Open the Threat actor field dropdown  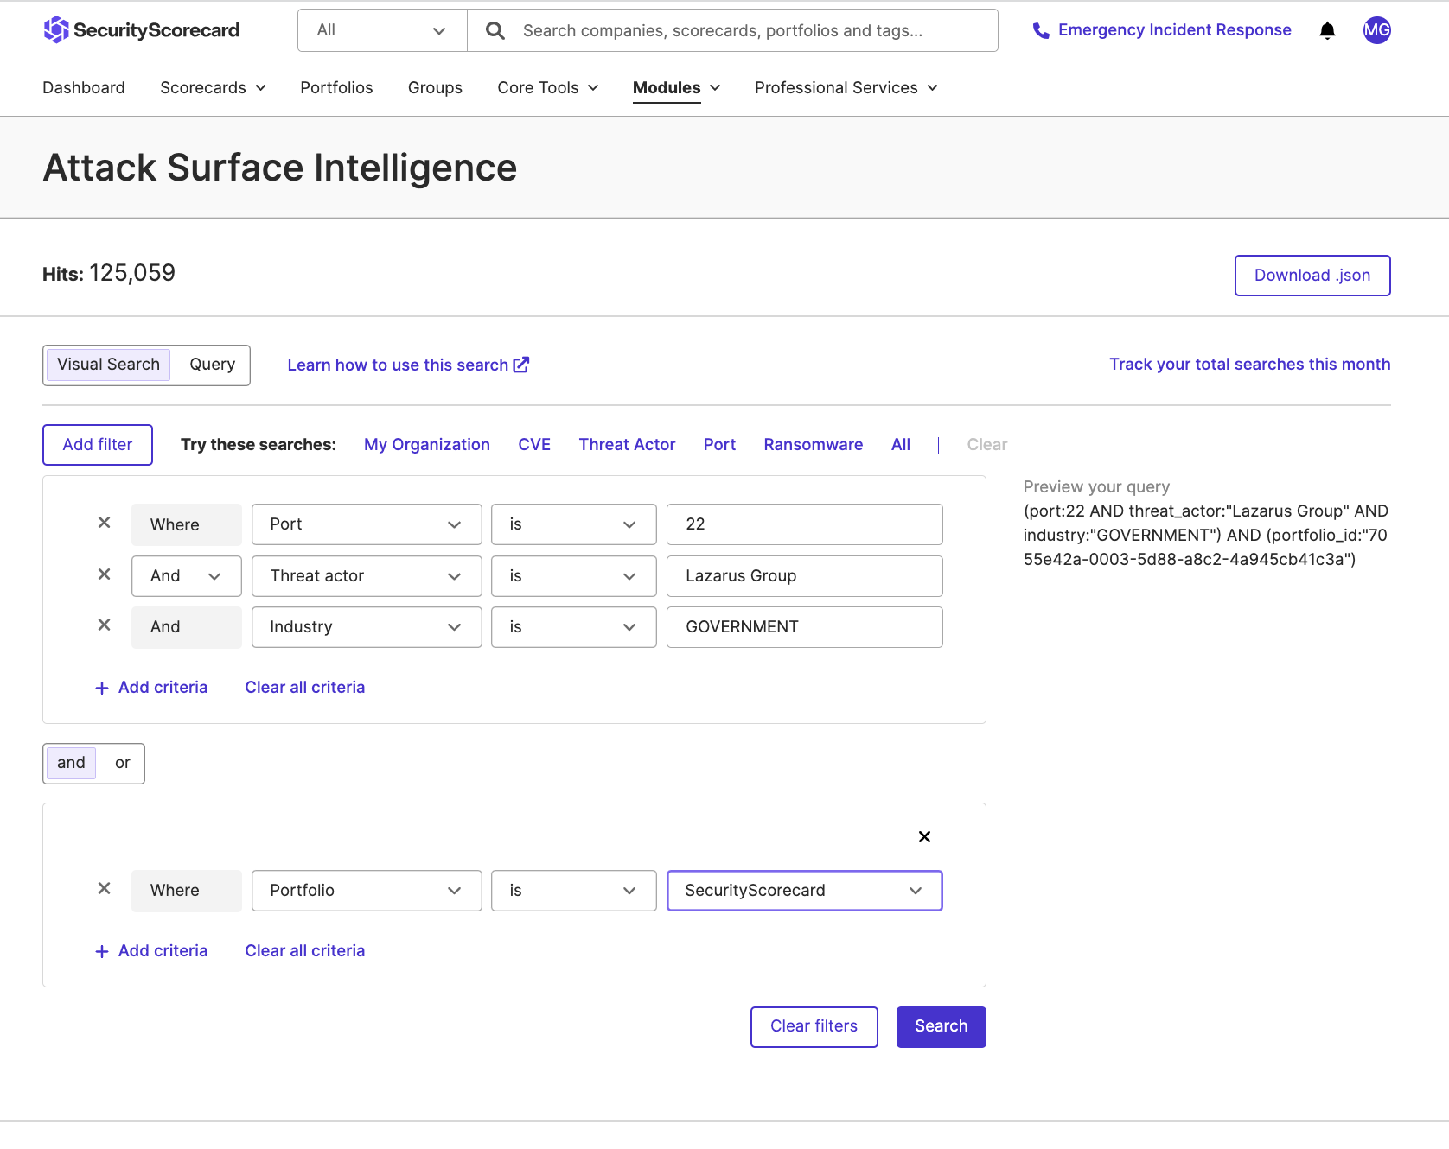pos(367,576)
